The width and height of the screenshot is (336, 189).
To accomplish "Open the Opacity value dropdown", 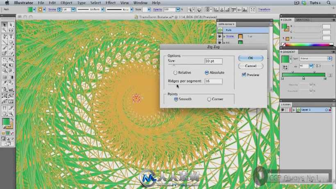I will pos(178,10).
